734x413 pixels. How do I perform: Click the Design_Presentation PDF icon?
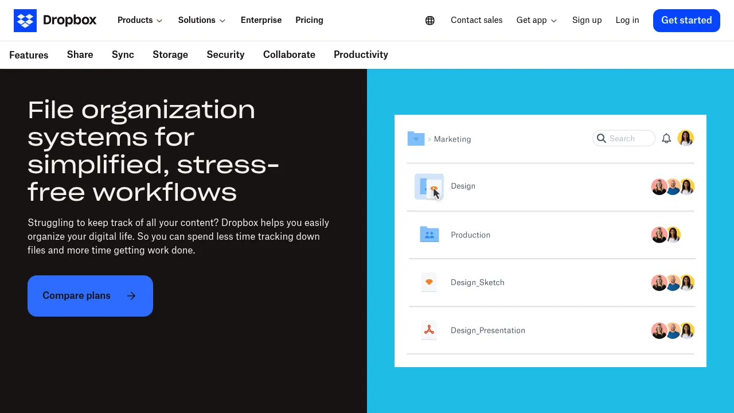pyautogui.click(x=429, y=330)
